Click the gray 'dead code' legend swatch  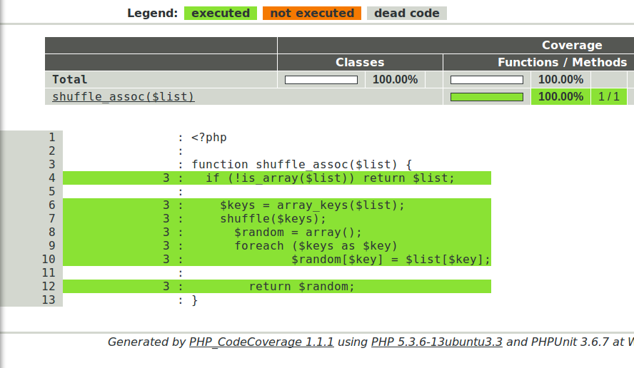click(407, 13)
